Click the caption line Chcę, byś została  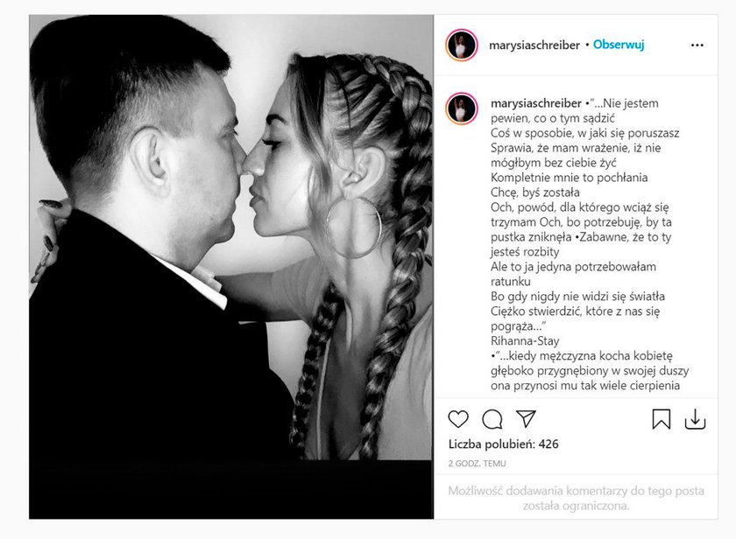click(x=535, y=192)
